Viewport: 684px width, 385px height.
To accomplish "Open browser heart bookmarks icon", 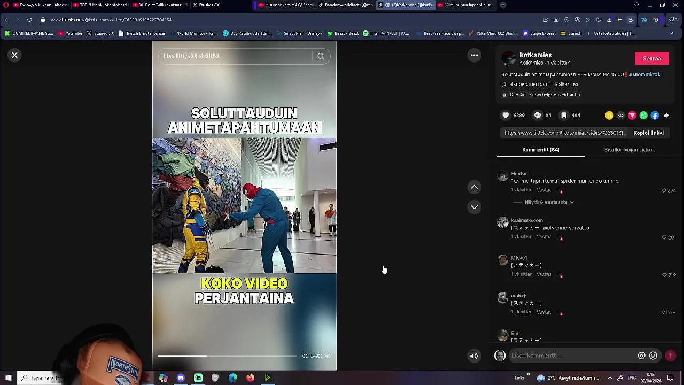I will (x=598, y=20).
